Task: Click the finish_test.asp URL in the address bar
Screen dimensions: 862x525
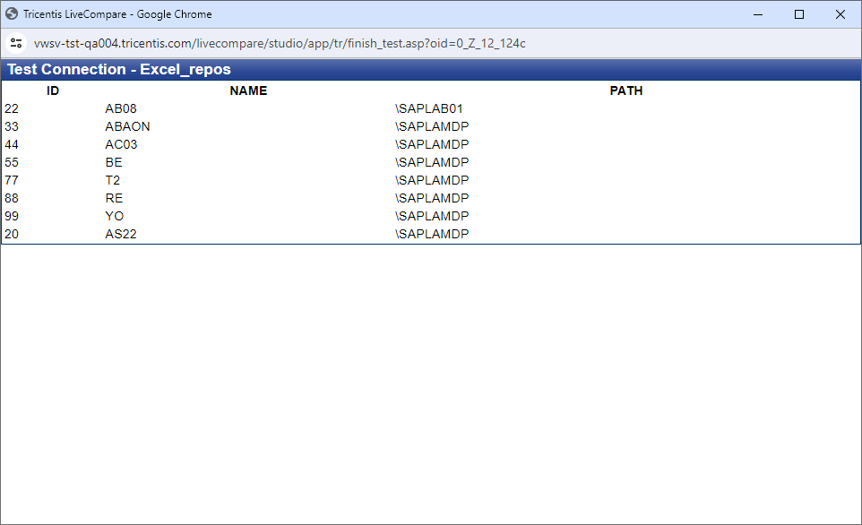Action: (280, 42)
